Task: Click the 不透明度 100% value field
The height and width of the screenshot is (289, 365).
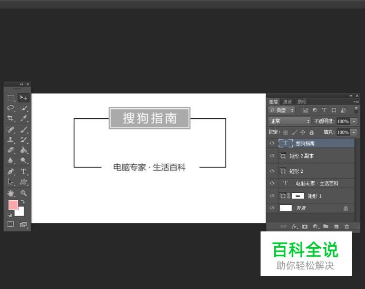Action: pyautogui.click(x=343, y=122)
